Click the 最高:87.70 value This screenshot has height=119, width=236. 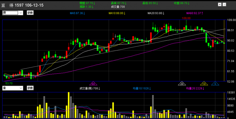point(119,3)
